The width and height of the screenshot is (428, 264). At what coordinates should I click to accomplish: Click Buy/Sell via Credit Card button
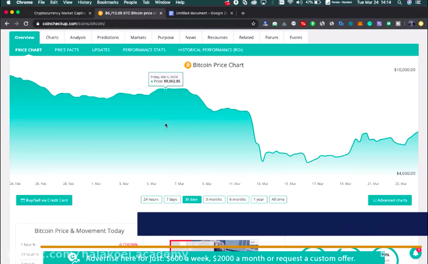click(x=44, y=200)
